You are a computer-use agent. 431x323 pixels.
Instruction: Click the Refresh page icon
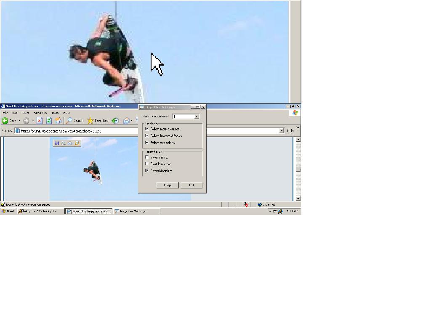click(49, 121)
